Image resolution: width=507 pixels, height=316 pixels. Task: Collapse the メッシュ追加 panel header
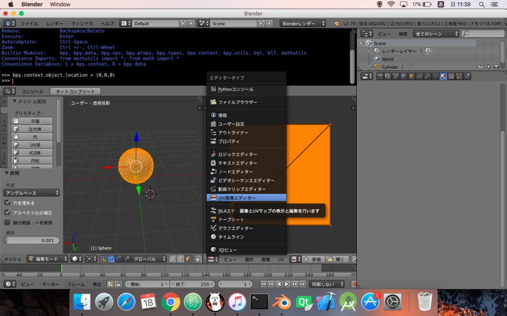(x=14, y=101)
